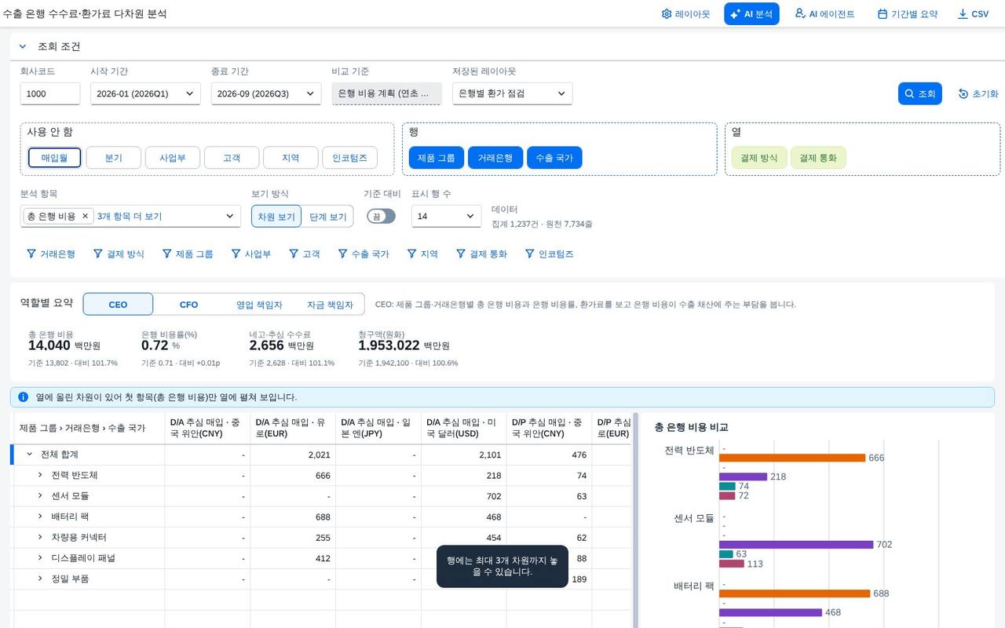Open the 표시 행 수 dropdown
Screen dimensions: 1005x628
pos(446,216)
